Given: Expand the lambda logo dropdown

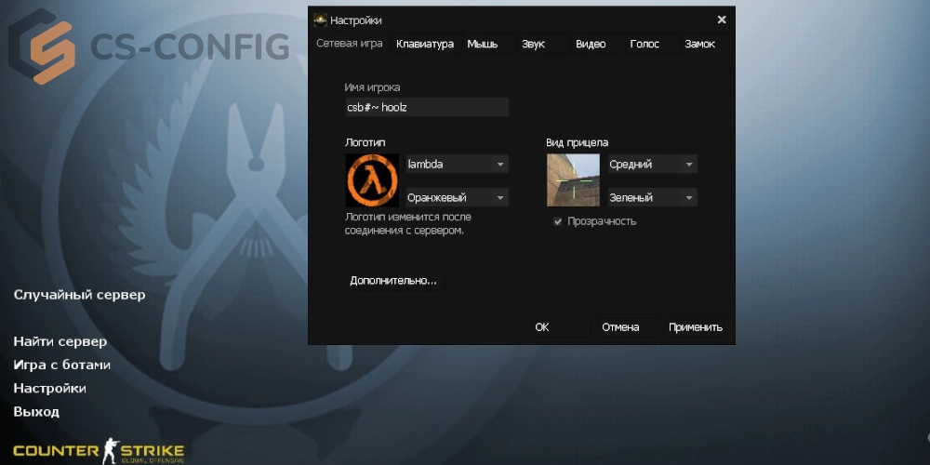Looking at the screenshot, I should (x=457, y=165).
